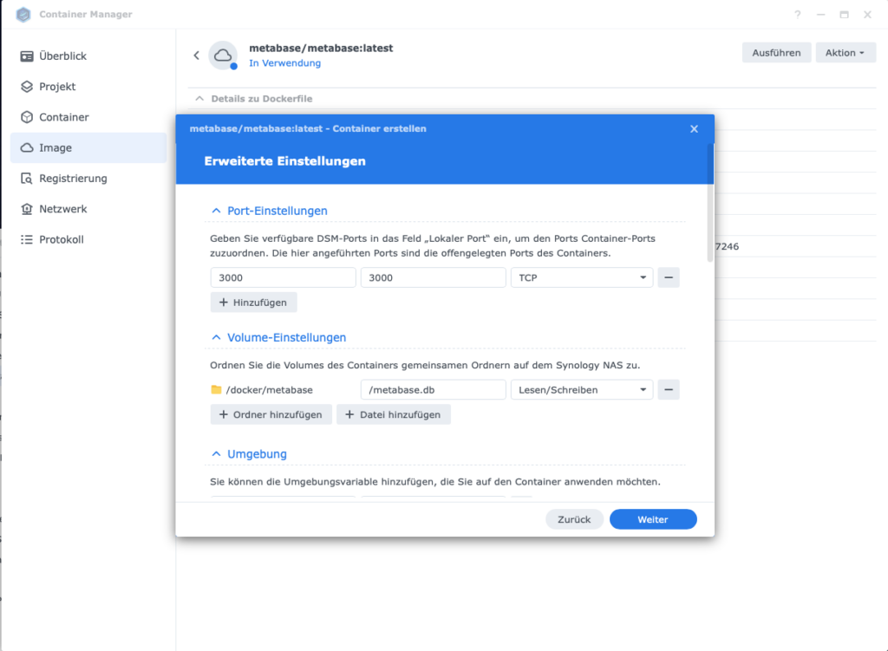
Task: Open the TCP protocol dropdown
Action: (582, 277)
